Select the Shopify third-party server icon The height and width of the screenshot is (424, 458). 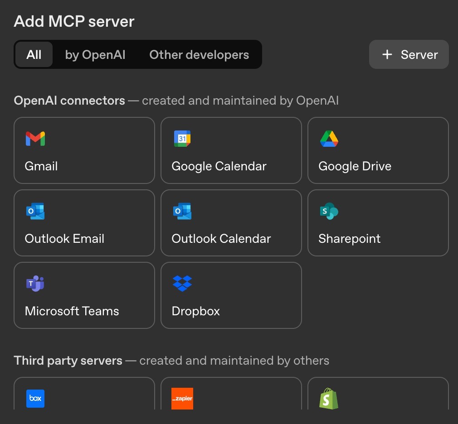click(329, 399)
